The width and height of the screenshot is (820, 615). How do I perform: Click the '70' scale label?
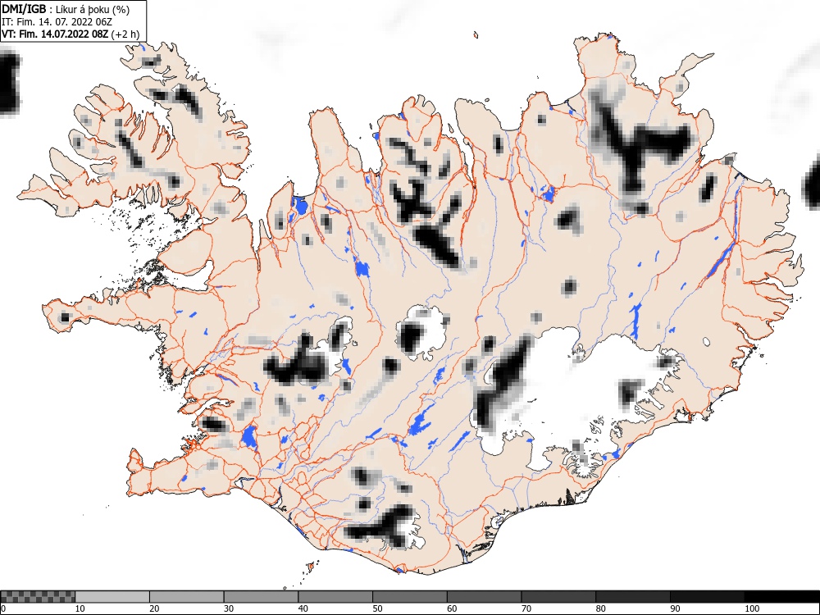coord(526,608)
